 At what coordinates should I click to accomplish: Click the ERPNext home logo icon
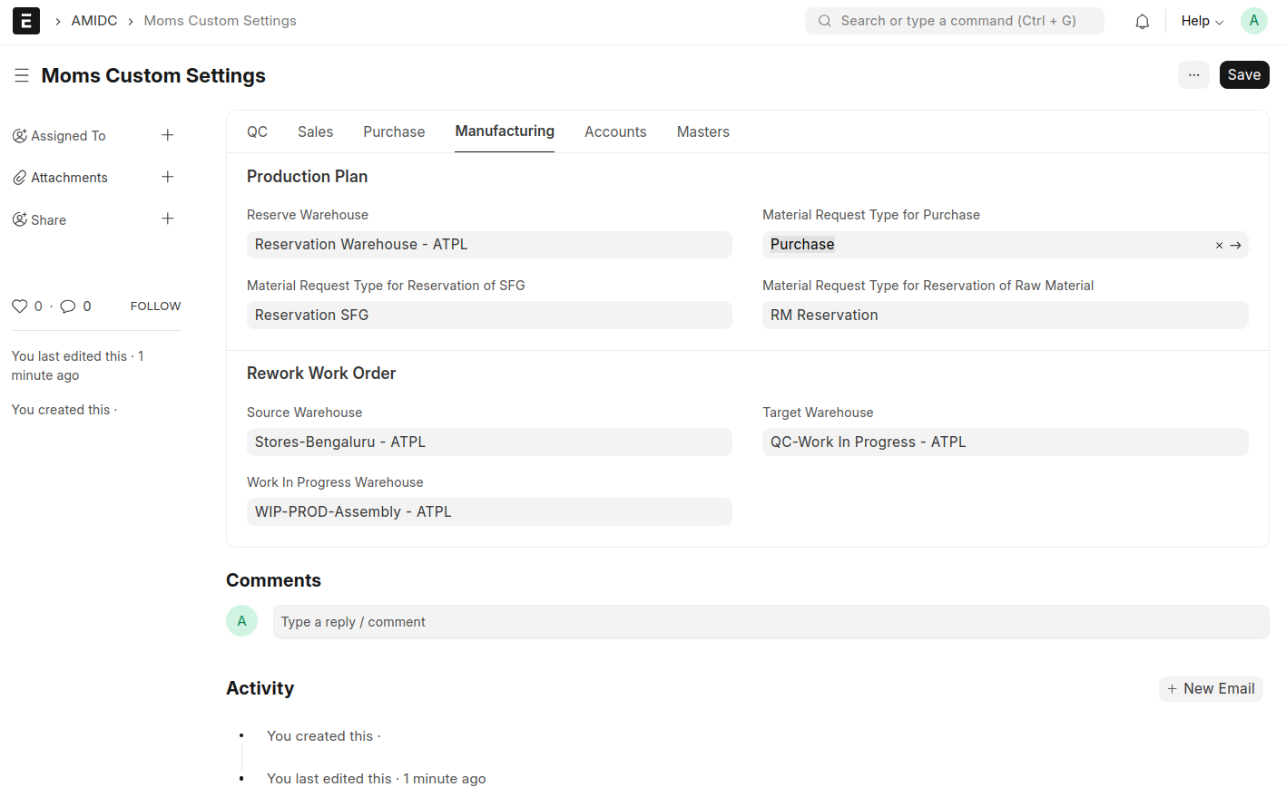(26, 21)
